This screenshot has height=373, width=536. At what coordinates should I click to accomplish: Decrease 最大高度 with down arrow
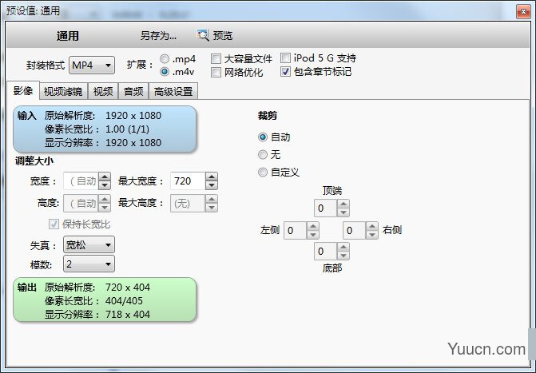click(212, 208)
